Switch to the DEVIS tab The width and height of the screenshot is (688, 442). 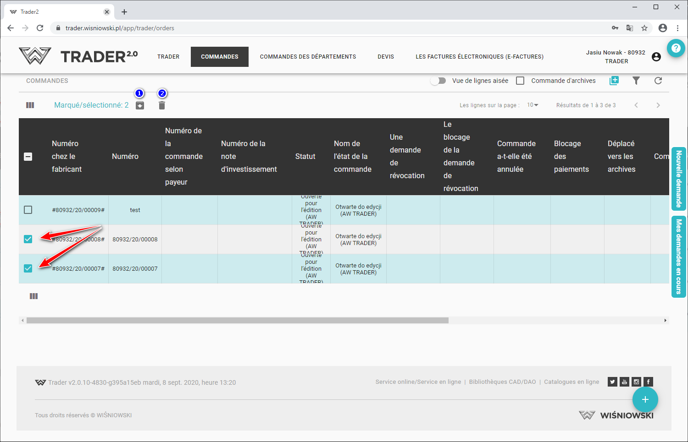(386, 57)
